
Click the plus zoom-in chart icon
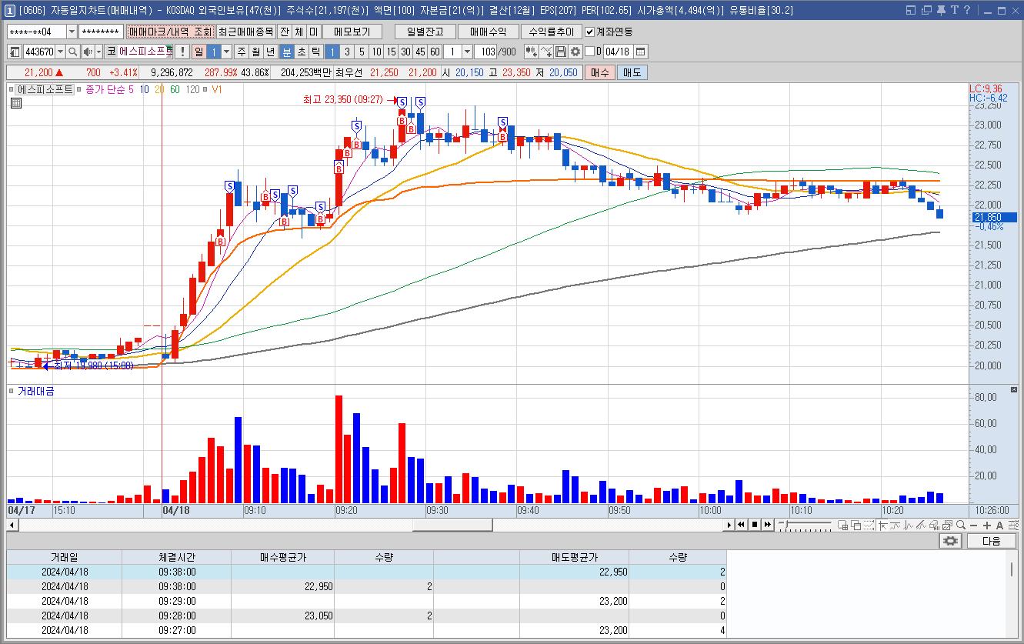click(987, 525)
